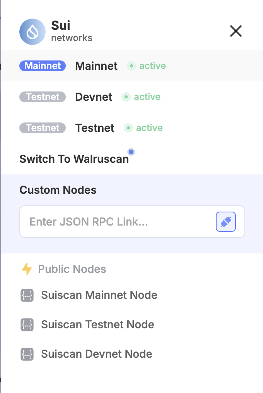This screenshot has height=393, width=263.
Task: Choose Suiscan Testnet Node
Action: click(x=97, y=324)
